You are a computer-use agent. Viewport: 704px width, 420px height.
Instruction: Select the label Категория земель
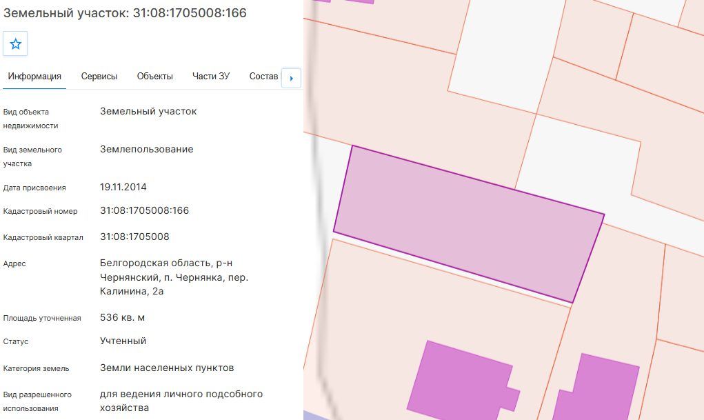tap(36, 368)
